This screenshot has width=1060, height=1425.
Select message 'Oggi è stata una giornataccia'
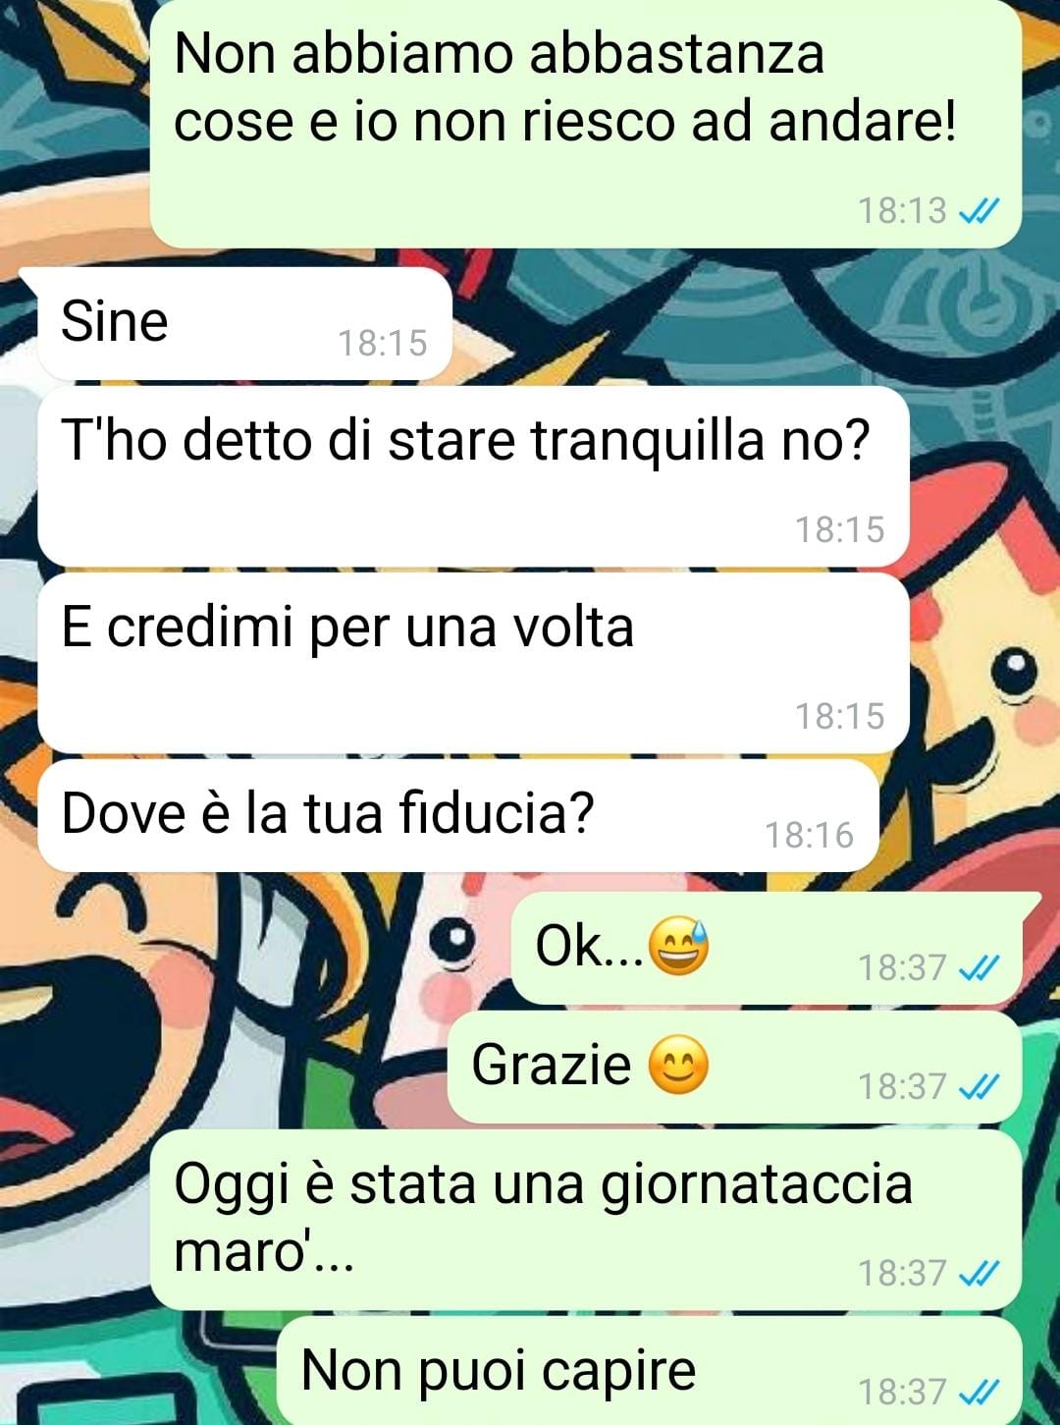click(x=586, y=1219)
